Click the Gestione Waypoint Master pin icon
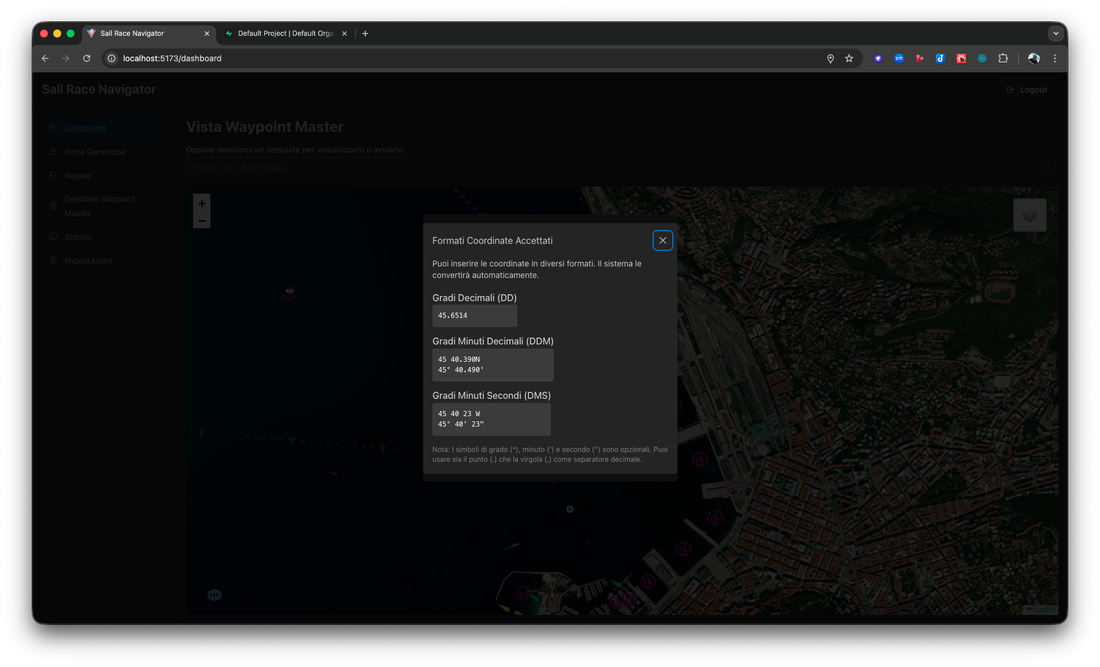The height and width of the screenshot is (667, 1100). coord(53,205)
